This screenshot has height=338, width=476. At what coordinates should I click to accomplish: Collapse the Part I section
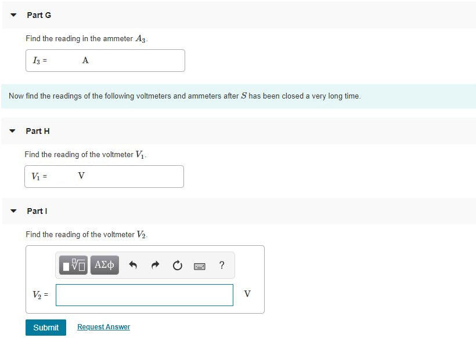[x=13, y=210]
